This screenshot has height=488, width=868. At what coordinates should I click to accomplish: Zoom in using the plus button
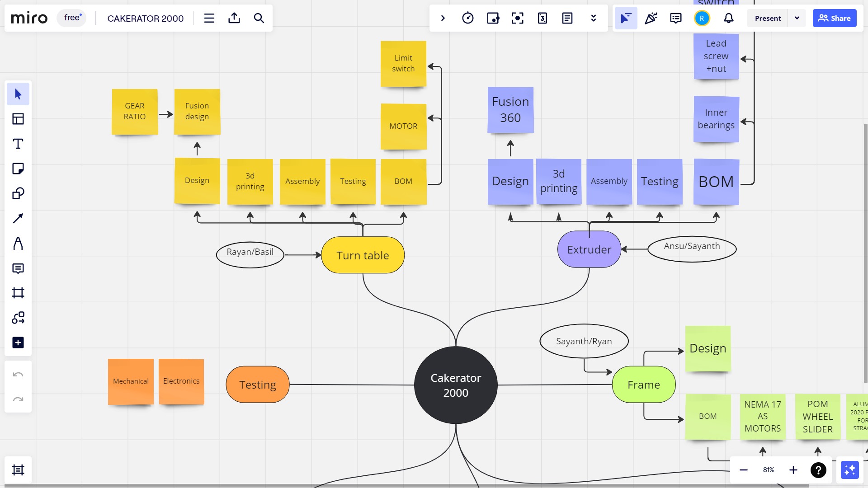tap(793, 470)
